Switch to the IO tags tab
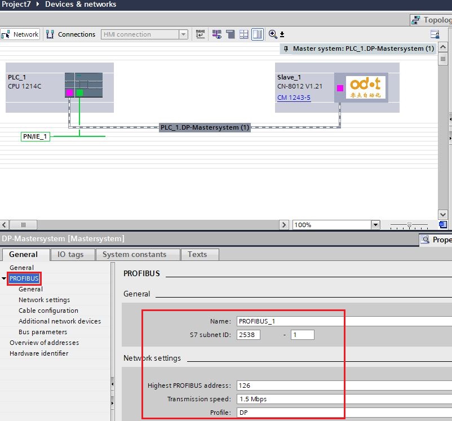The height and width of the screenshot is (421, 452). (70, 254)
